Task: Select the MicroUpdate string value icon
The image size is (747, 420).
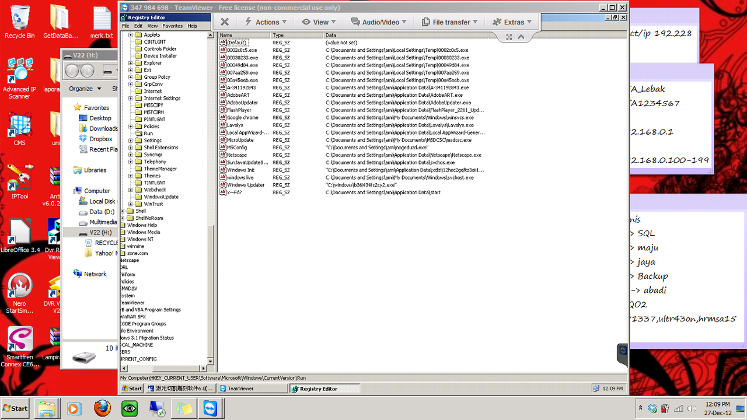Action: (x=223, y=140)
